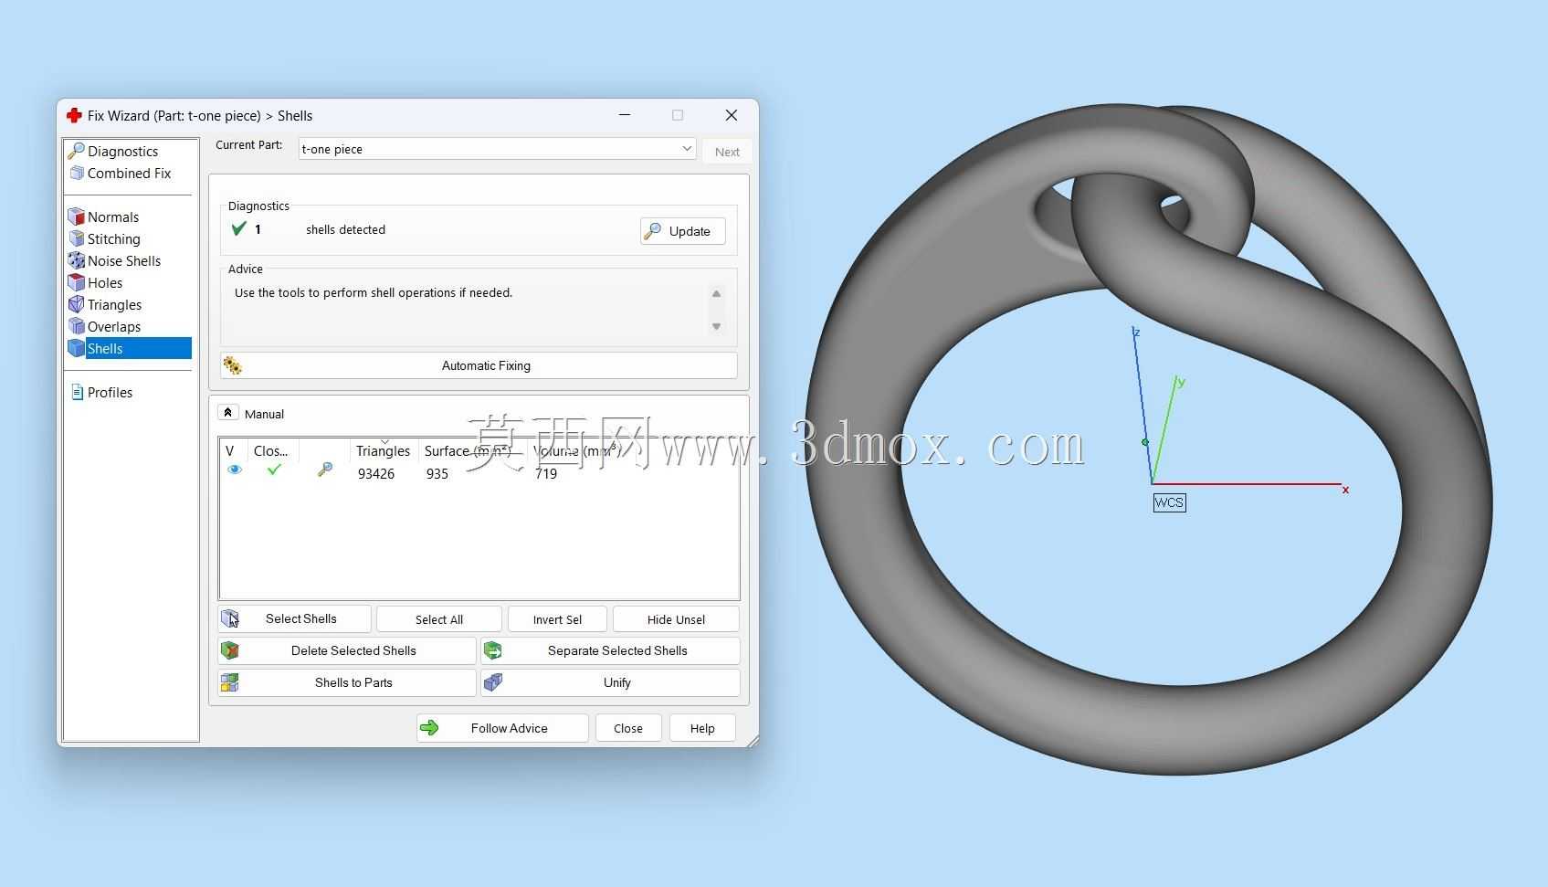This screenshot has height=887, width=1548.
Task: Select volume value 719 cell
Action: (x=546, y=473)
